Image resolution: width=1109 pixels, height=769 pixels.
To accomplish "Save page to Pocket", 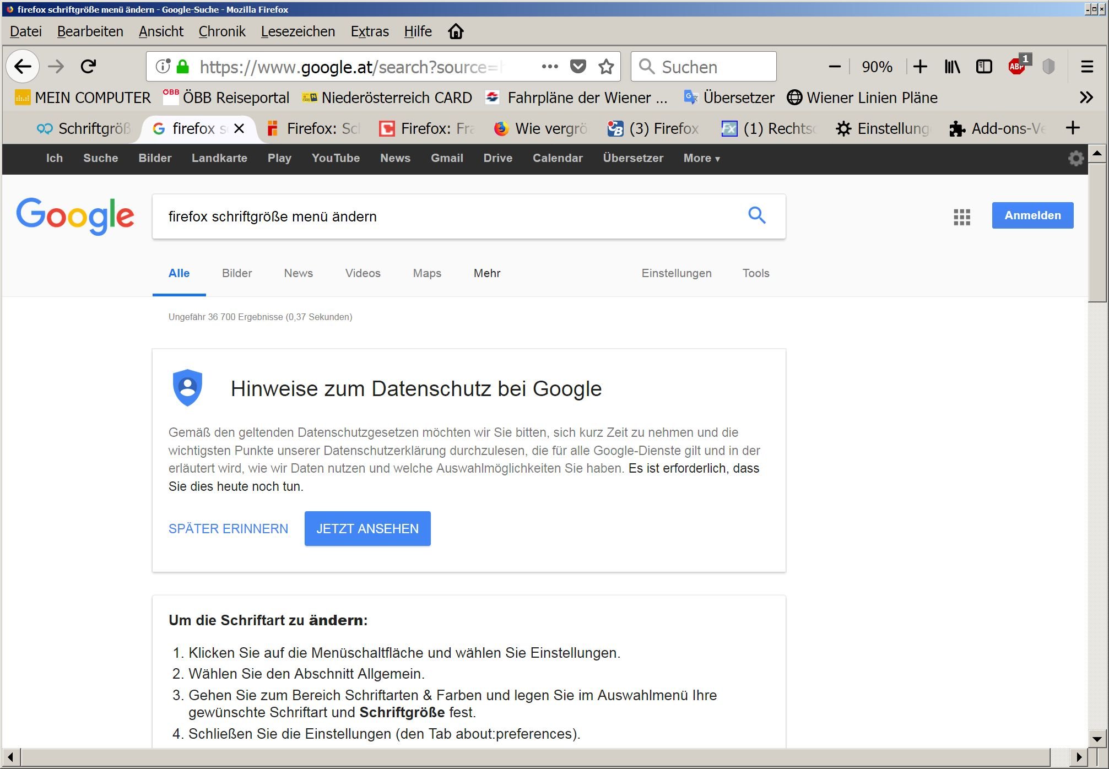I will 578,67.
